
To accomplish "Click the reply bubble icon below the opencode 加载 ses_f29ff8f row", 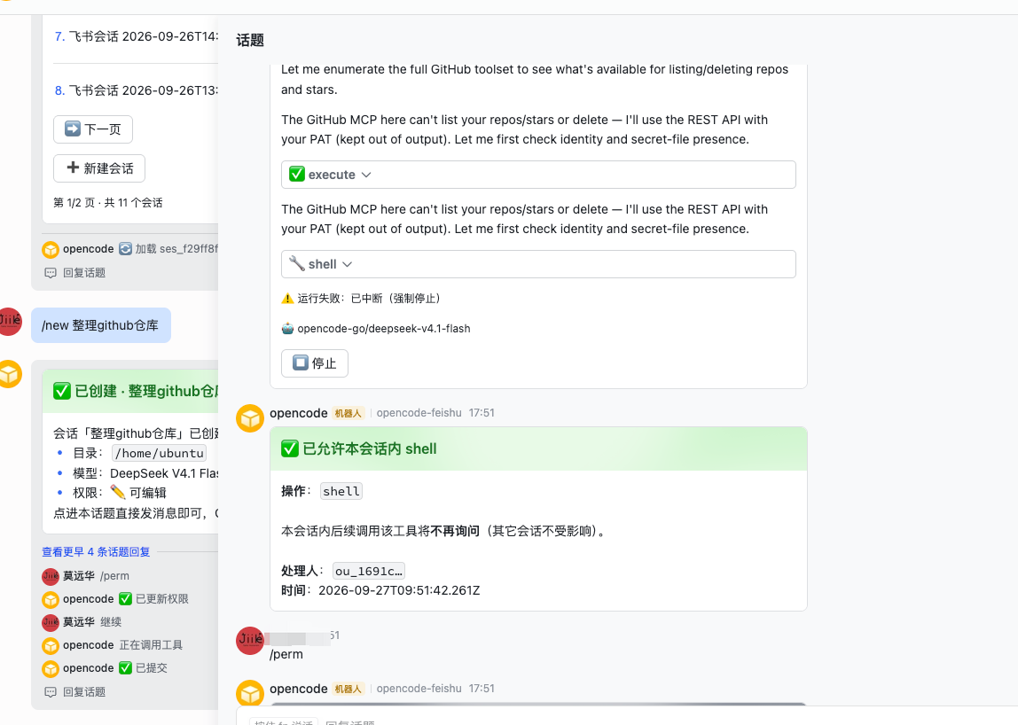I will (x=50, y=273).
